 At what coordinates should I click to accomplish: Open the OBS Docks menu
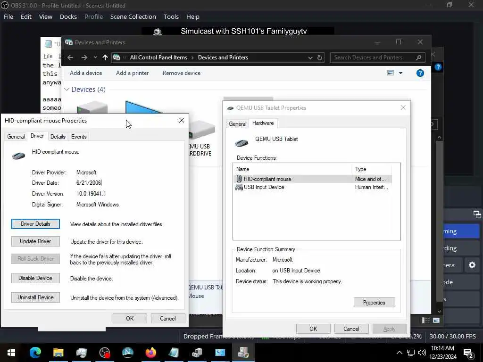68,16
